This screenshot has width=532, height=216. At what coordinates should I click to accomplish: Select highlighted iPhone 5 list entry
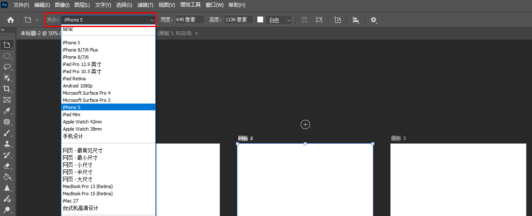(108, 107)
